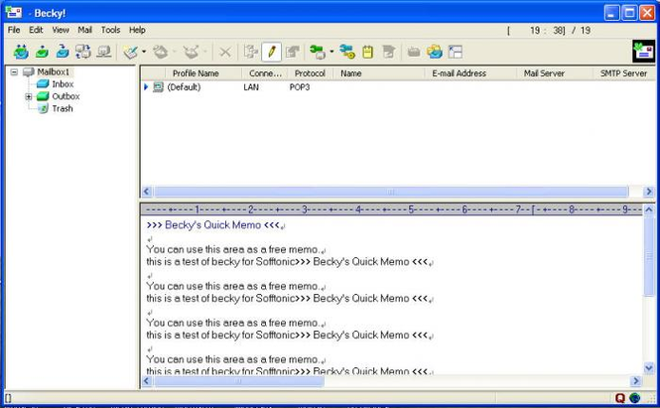Click the blue wrench with key icon
660x408 pixels.
(x=347, y=52)
